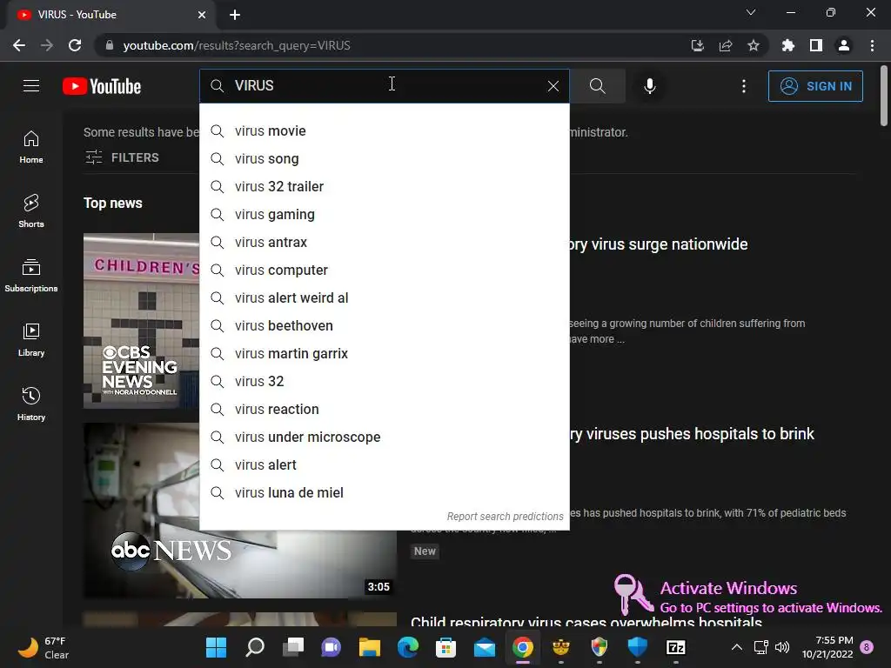
Task: Open volume control in system tray
Action: tap(782, 647)
